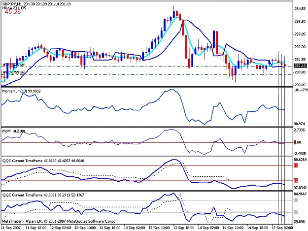The width and height of the screenshot is (308, 231).
Task: Click the 37.8342 QQE scale value
Action: pyautogui.click(x=300, y=188)
